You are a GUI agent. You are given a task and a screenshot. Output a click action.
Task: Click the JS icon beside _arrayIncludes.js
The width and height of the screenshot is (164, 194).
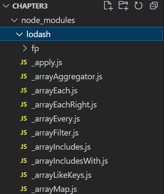24,147
